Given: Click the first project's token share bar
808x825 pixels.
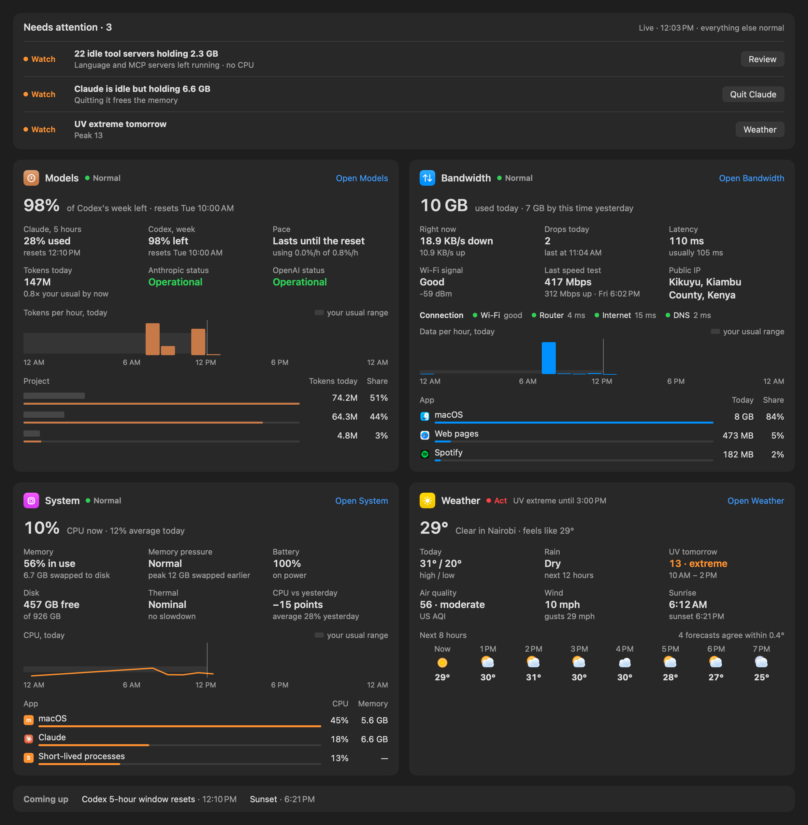Looking at the screenshot, I should point(161,404).
